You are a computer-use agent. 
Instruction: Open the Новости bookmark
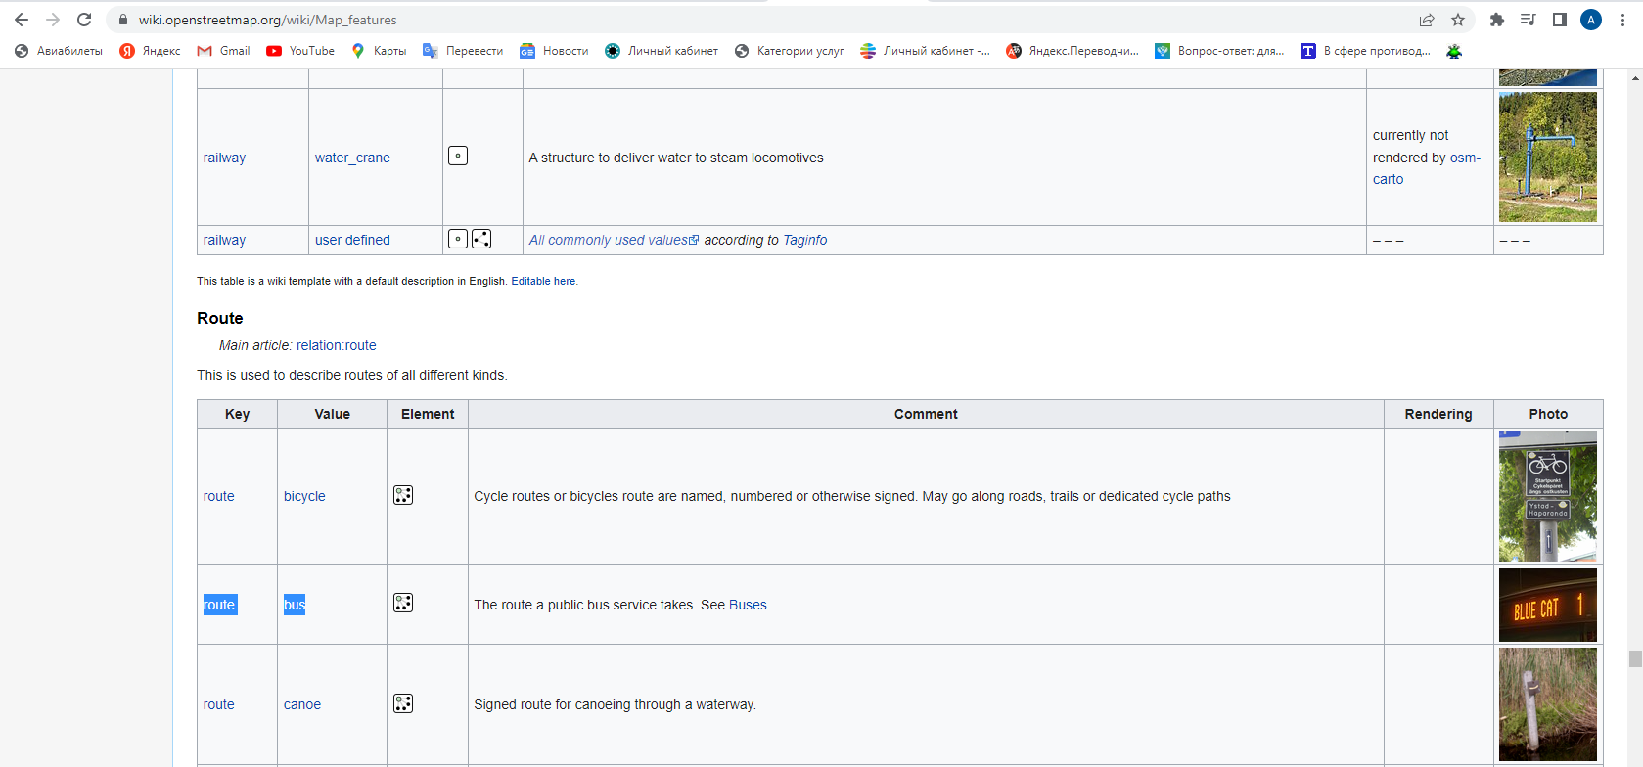click(554, 51)
